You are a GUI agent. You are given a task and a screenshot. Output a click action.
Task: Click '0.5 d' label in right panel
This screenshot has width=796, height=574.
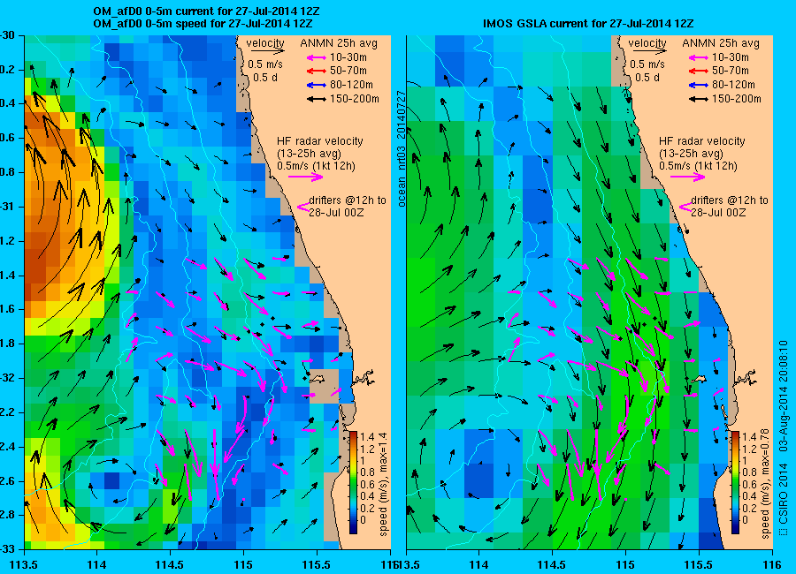tap(647, 78)
